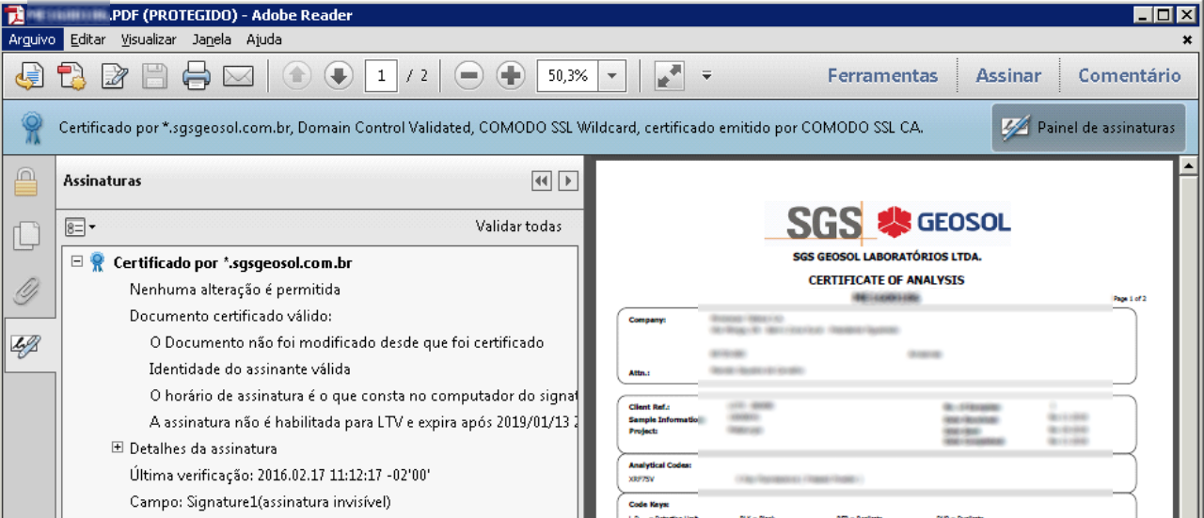Click the edit and sign document toolbar icon
Image resolution: width=1204 pixels, height=518 pixels.
pos(115,76)
